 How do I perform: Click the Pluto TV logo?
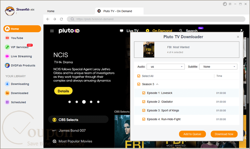(69, 31)
